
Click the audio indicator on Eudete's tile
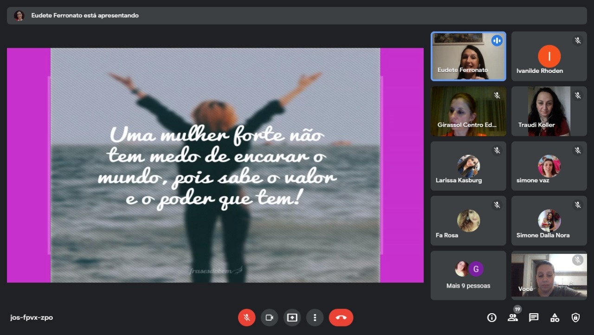pos(497,41)
